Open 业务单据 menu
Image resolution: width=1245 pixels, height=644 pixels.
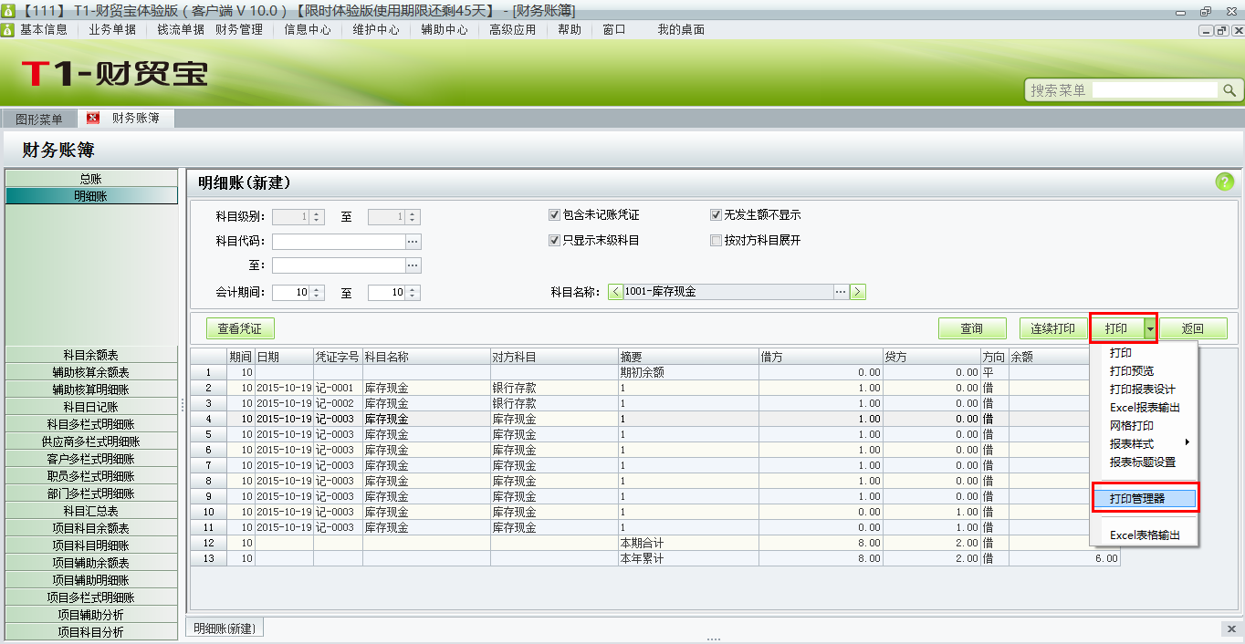112,29
